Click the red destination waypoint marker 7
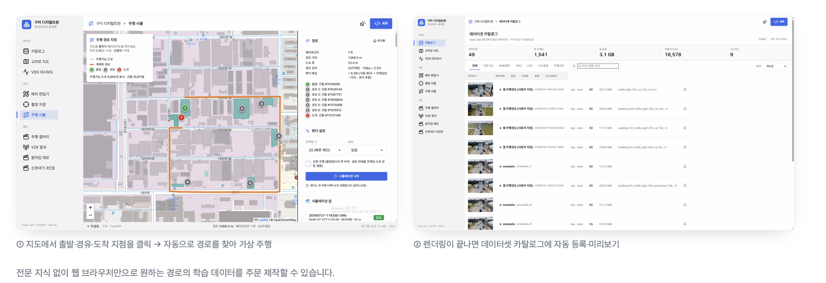The height and width of the screenshot is (283, 826). coord(181,118)
